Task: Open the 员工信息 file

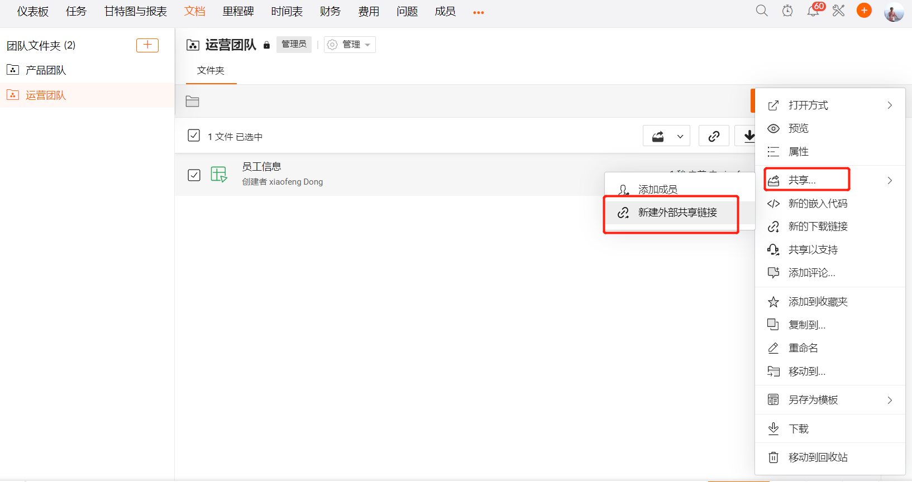Action: coord(261,167)
